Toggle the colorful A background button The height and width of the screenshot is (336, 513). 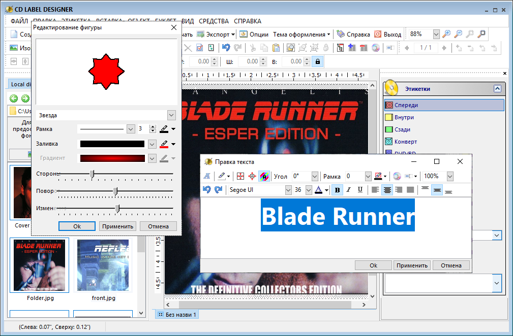(264, 176)
